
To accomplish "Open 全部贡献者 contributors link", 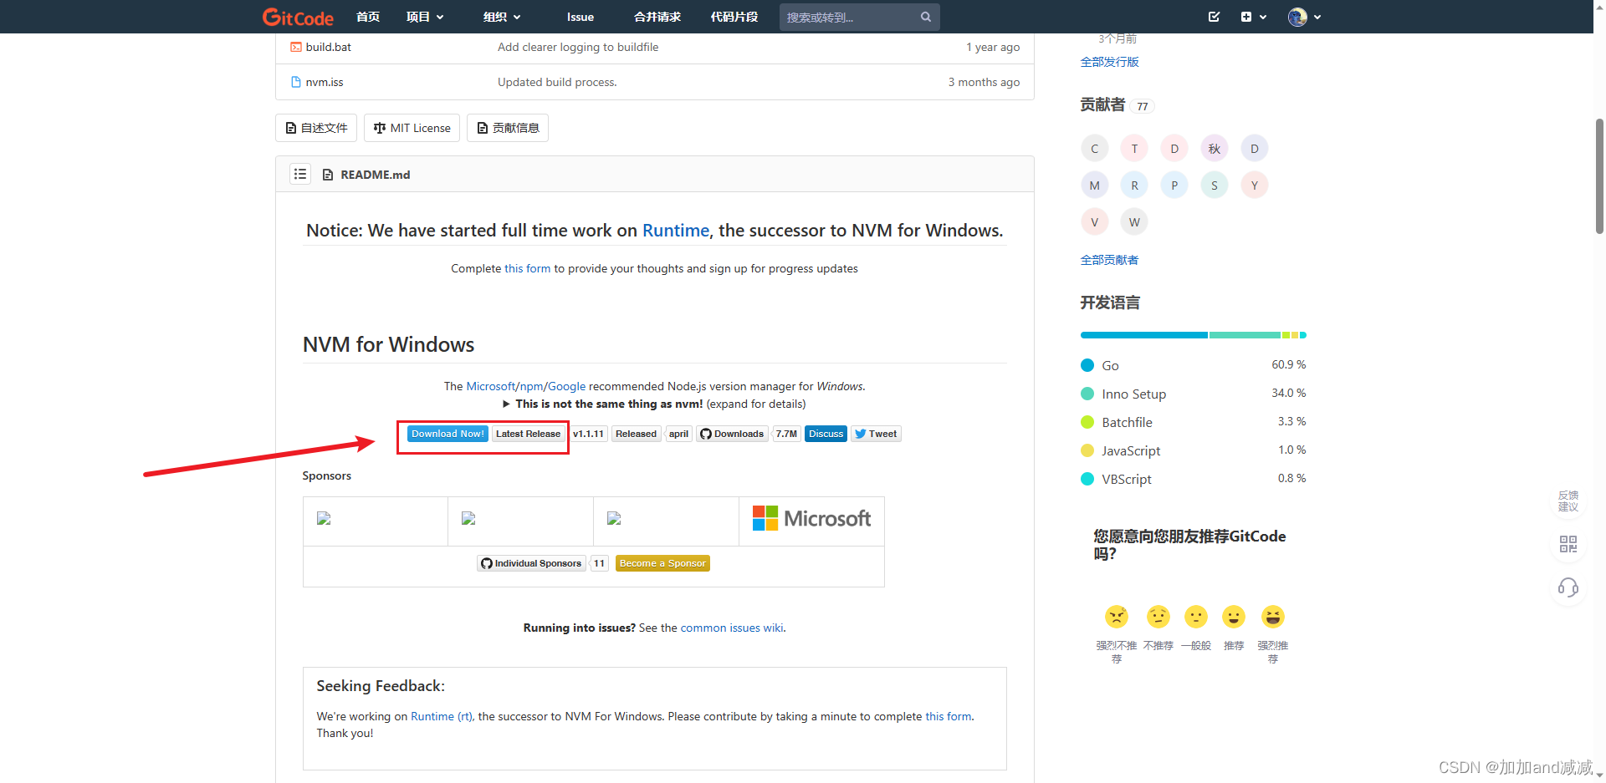I will (x=1109, y=260).
